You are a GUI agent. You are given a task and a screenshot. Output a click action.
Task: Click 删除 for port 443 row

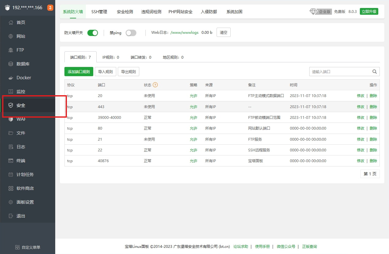(373, 107)
